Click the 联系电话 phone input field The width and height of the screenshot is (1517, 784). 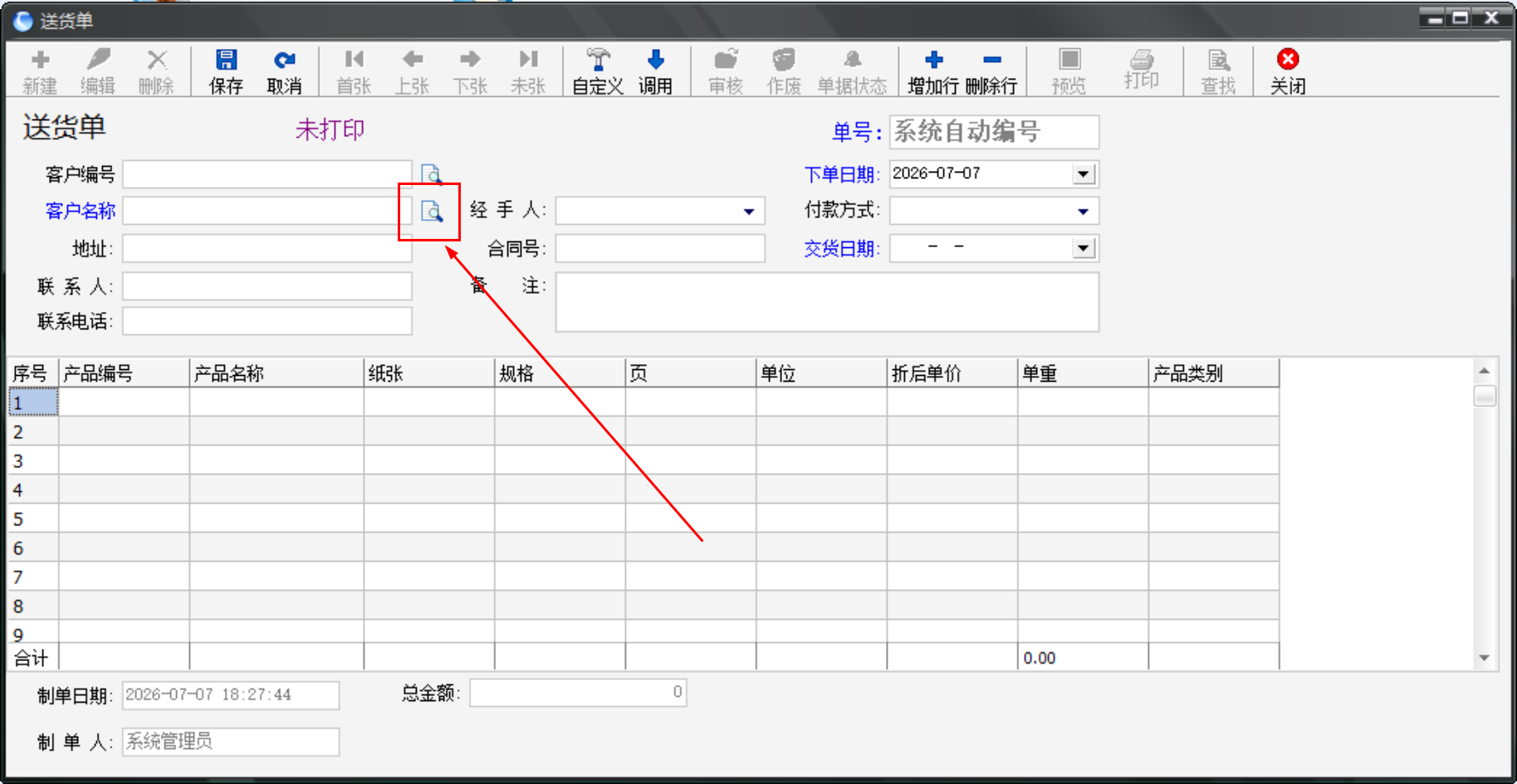point(267,321)
